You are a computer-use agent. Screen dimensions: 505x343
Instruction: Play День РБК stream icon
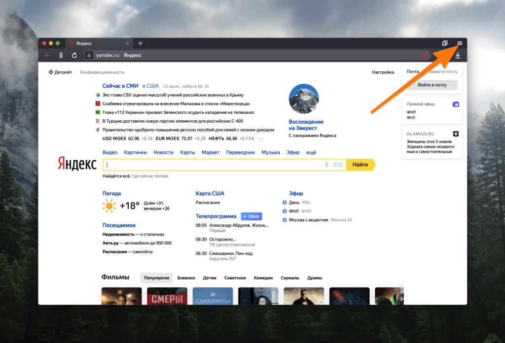pos(285,203)
